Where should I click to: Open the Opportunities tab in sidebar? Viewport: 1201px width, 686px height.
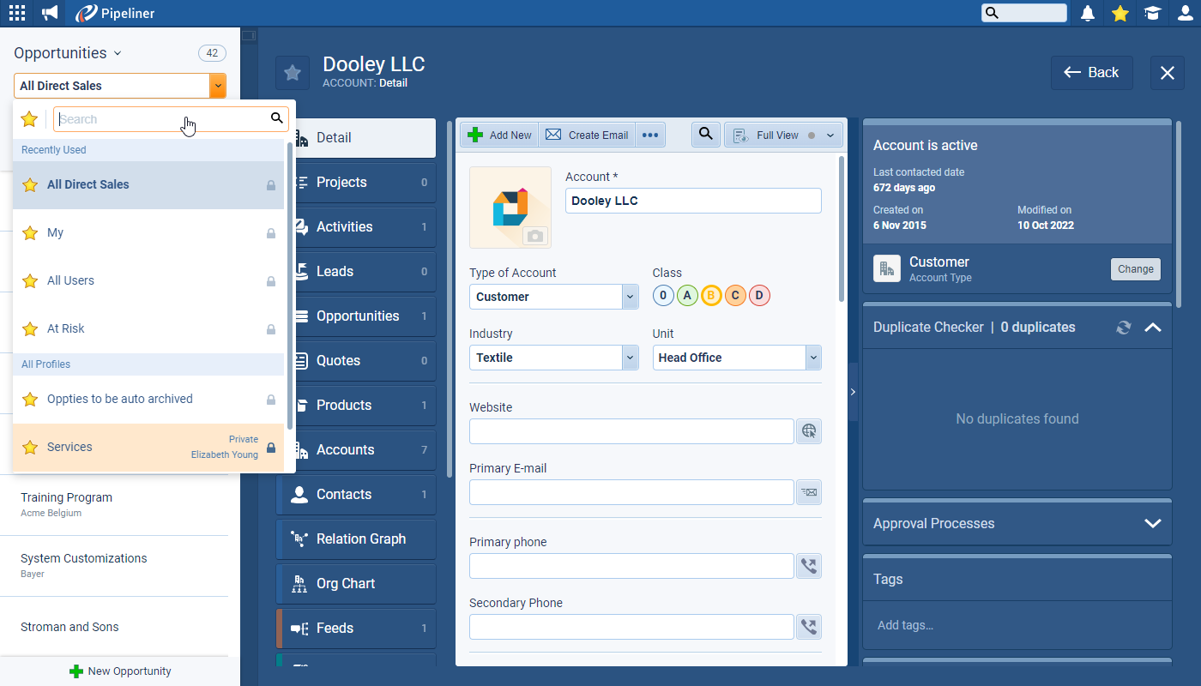(x=358, y=316)
